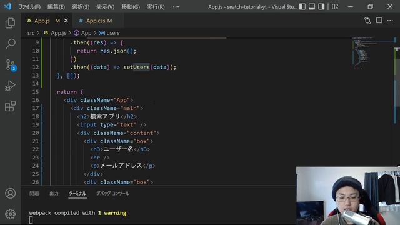The image size is (400, 225).
Task: Click line number 20 in gutter
Action: tap(36, 133)
